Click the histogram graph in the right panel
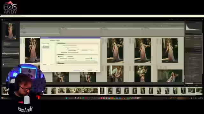204x114 pixels. (193, 27)
